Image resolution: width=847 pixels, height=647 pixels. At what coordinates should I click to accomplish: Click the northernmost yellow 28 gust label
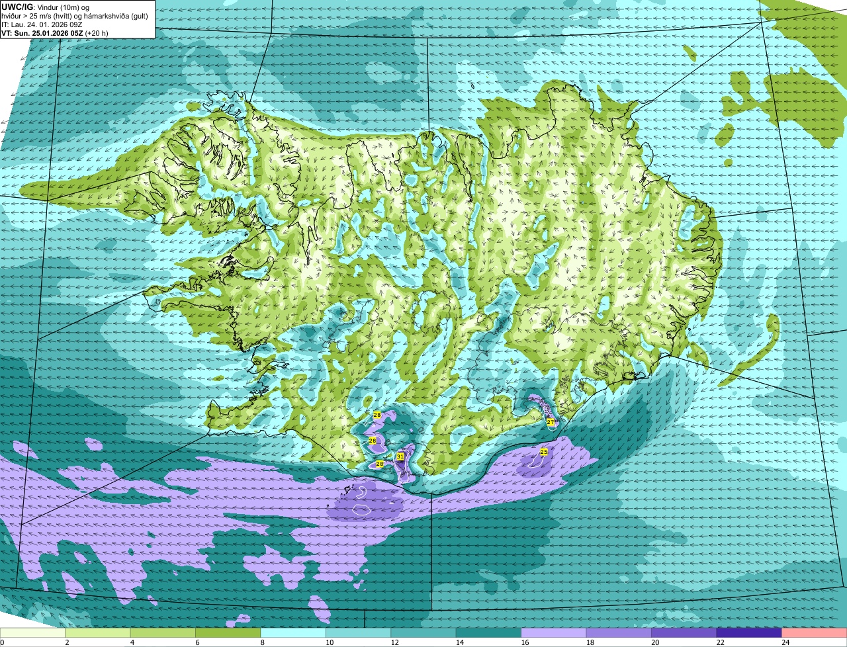[377, 415]
